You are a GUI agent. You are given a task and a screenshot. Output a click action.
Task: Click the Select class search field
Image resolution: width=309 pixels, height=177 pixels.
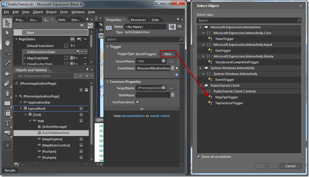[249, 20]
